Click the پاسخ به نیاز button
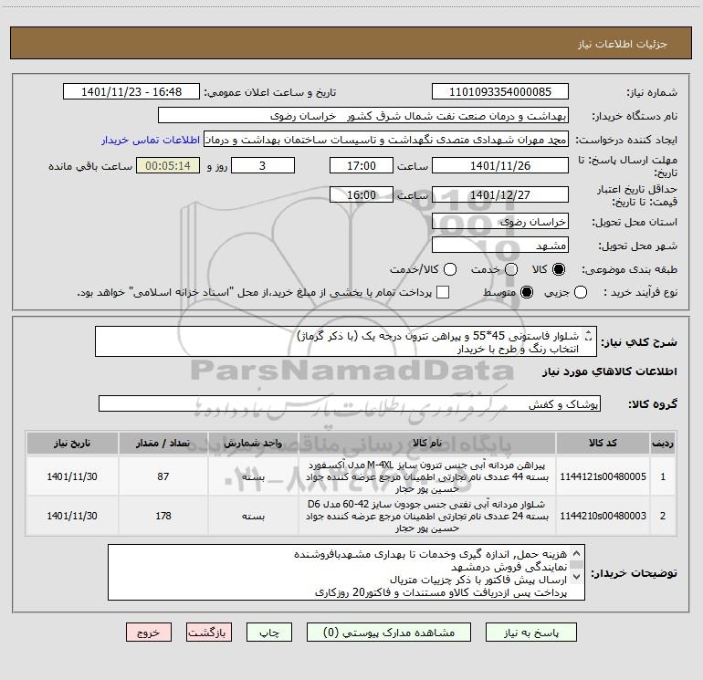The width and height of the screenshot is (703, 680). (530, 632)
